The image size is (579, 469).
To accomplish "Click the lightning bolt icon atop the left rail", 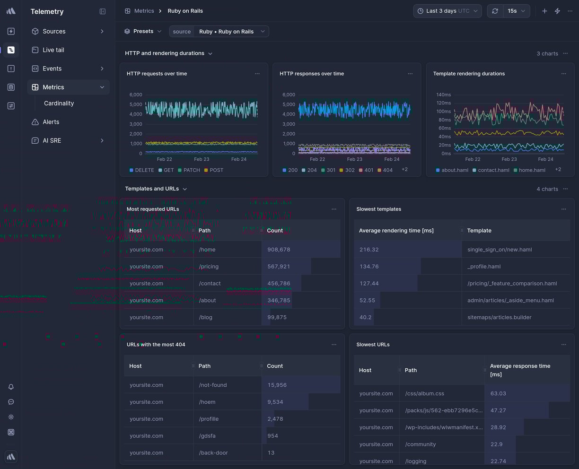I will (10, 31).
